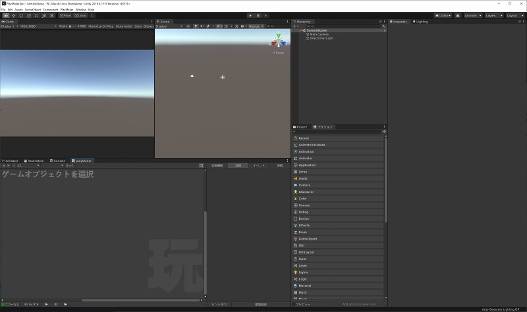Viewport: 527px width, 312px height.
Task: Toggle Local/Global handle rotation
Action: (80, 15)
